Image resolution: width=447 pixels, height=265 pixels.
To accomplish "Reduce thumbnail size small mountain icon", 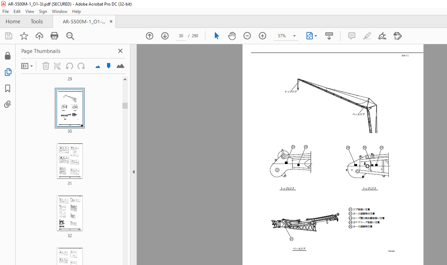I will [x=98, y=66].
